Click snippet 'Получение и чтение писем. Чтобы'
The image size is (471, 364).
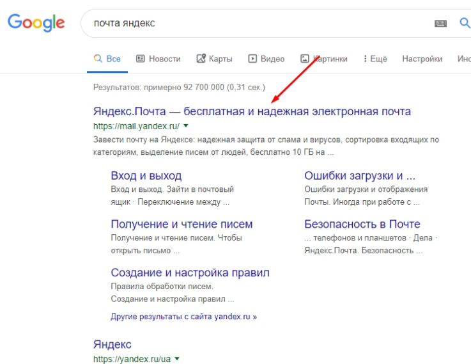point(176,238)
